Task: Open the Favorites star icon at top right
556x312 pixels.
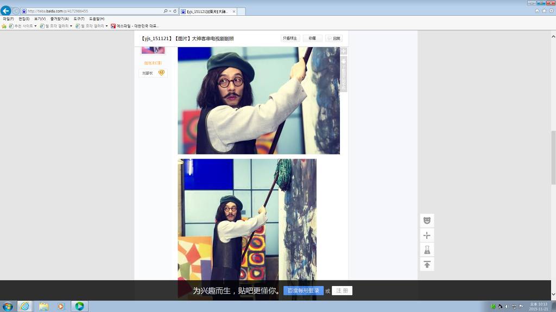Action: [x=544, y=11]
